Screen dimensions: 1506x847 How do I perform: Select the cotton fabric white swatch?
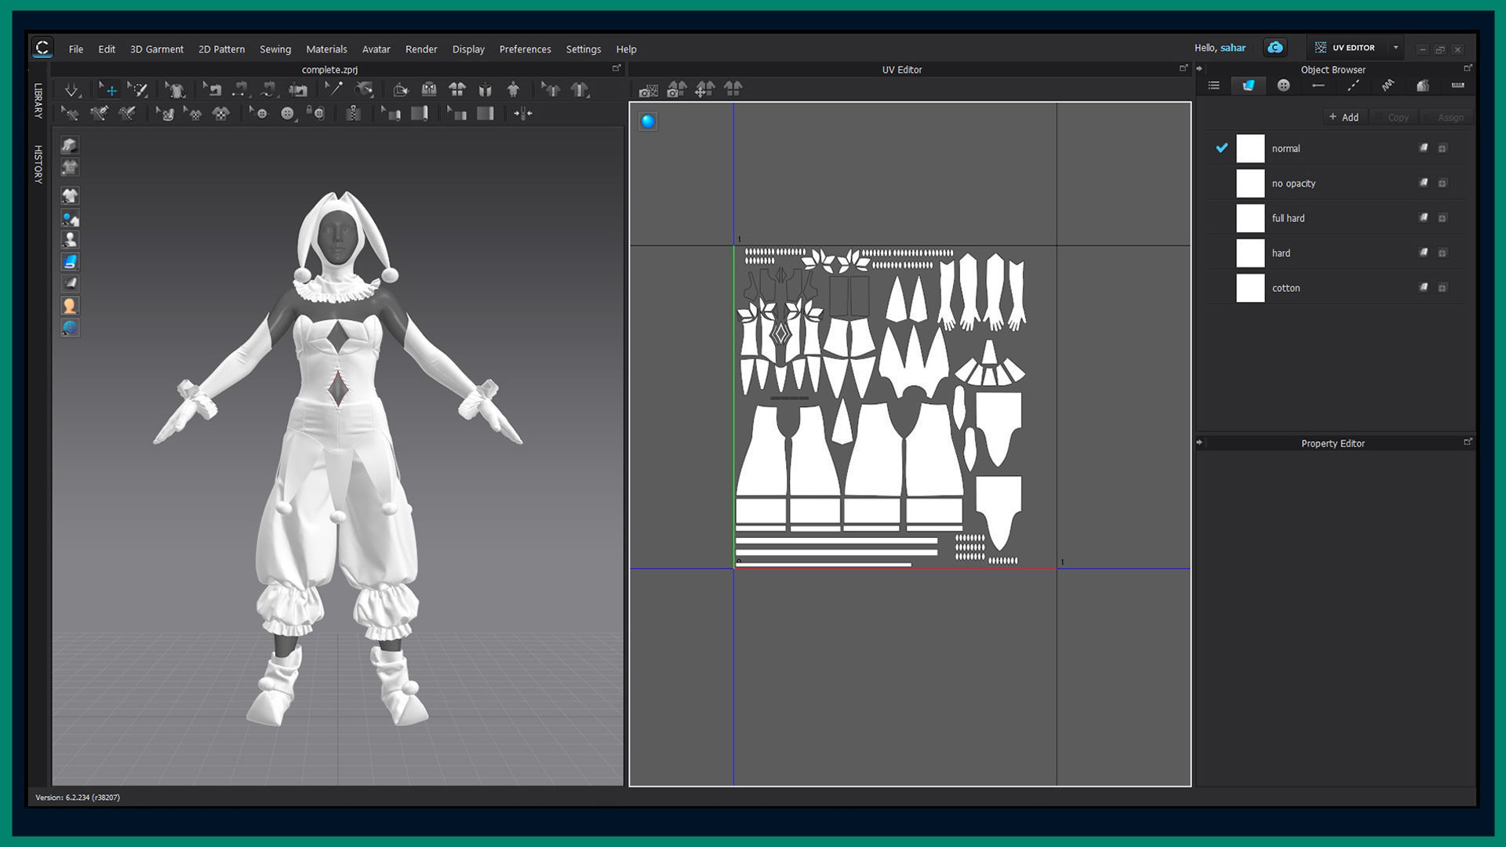click(1250, 288)
